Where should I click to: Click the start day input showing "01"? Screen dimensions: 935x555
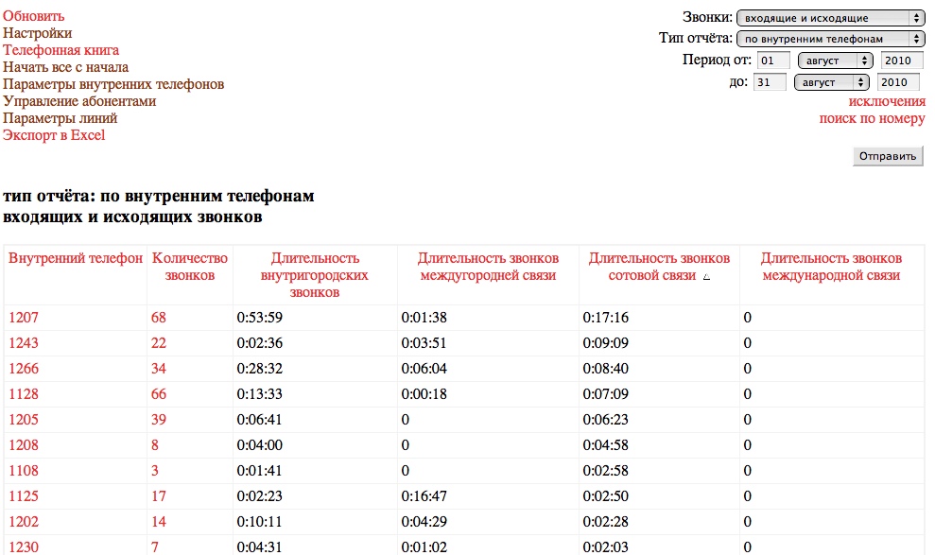774,60
